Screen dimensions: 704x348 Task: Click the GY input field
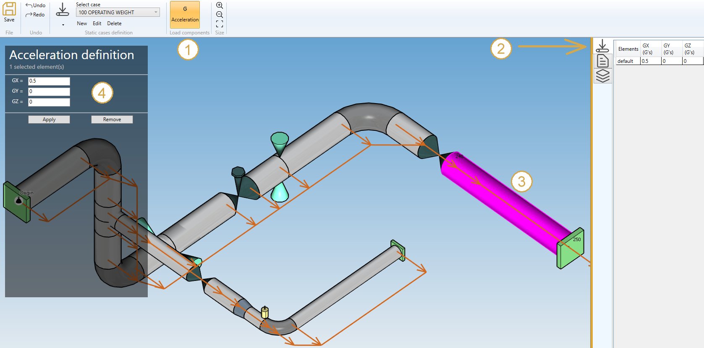coord(49,91)
